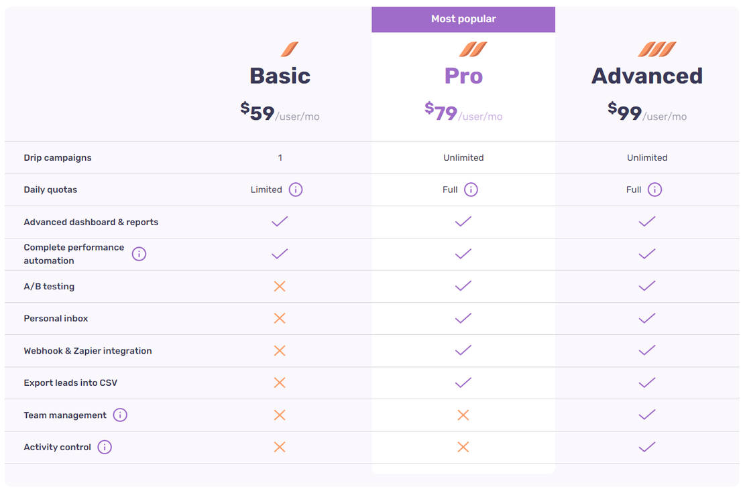Open the Daily quotas info icon under Pro

pyautogui.click(x=471, y=190)
